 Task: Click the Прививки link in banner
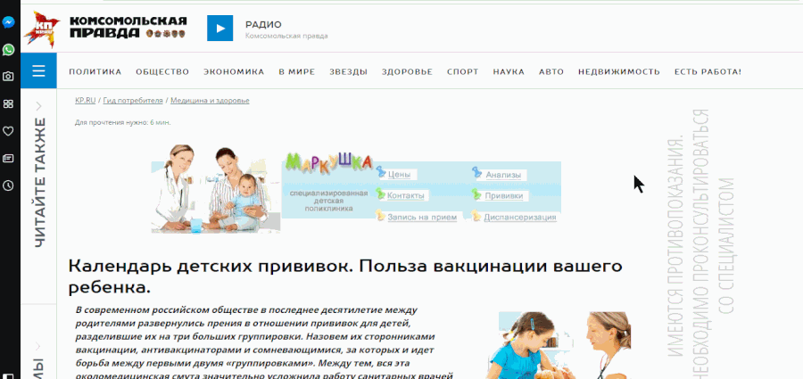504,195
